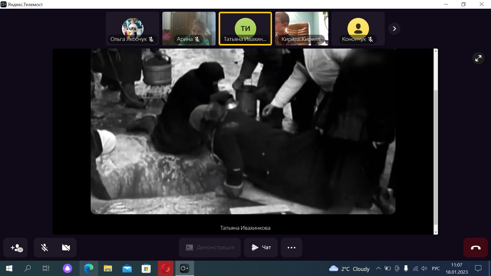Select Конончук participant avatar tile
Screen dimensions: 491x276
pyautogui.click(x=358, y=29)
